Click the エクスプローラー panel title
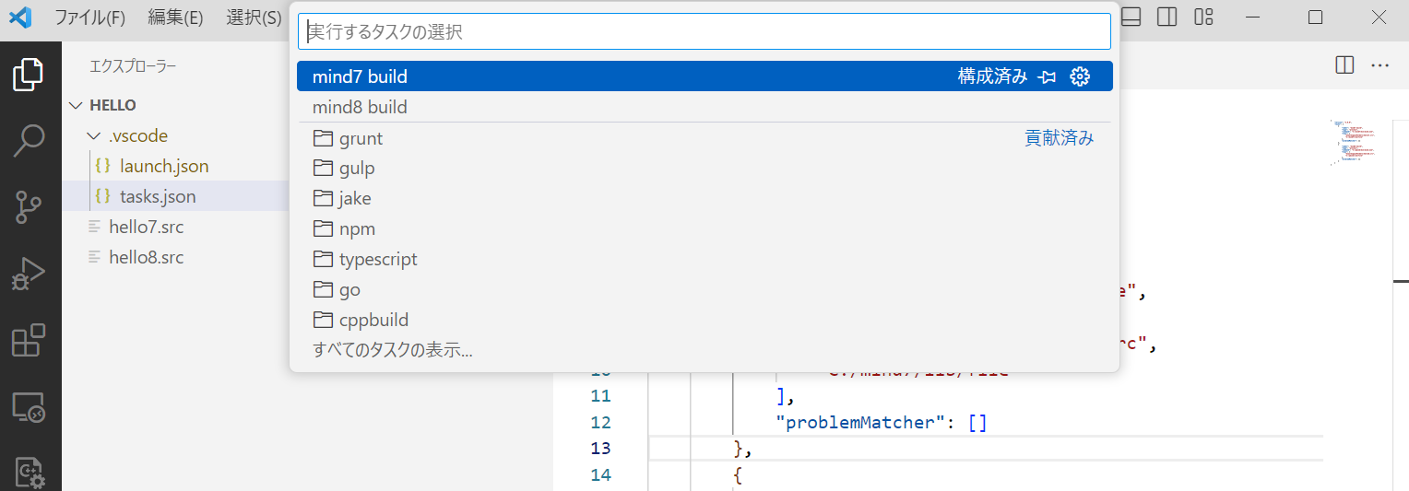1409x491 pixels. click(x=132, y=66)
